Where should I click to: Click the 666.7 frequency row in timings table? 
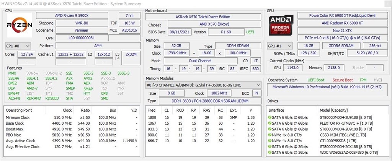[203, 141]
